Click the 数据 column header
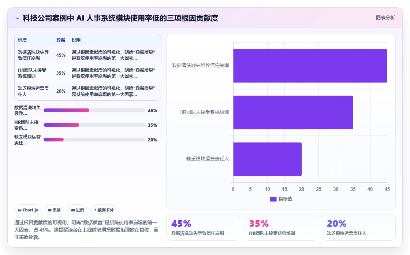 click(61, 40)
